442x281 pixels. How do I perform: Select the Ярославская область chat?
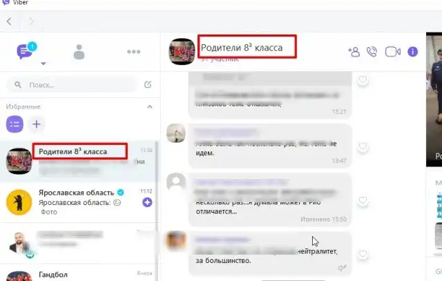[79, 202]
